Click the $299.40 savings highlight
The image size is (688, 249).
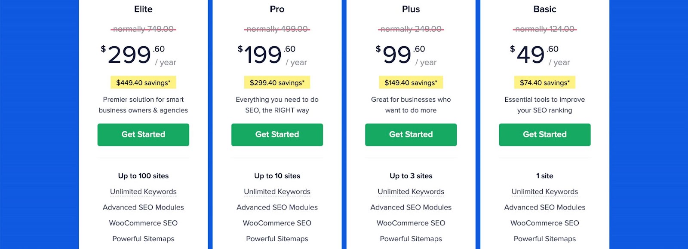[x=277, y=82]
